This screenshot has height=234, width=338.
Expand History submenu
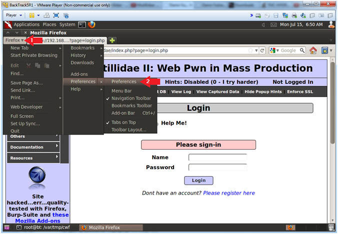83,55
